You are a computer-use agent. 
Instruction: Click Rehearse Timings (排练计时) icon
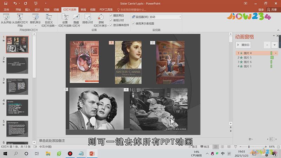pyautogui.click(x=87, y=19)
